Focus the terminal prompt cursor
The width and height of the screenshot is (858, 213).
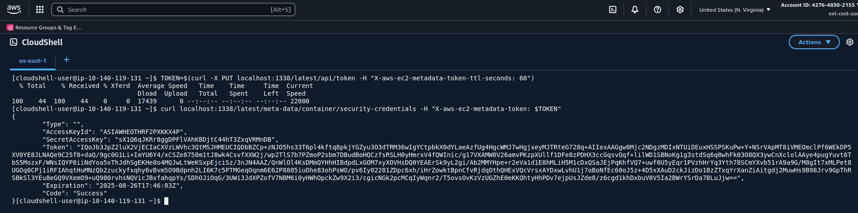click(166, 201)
